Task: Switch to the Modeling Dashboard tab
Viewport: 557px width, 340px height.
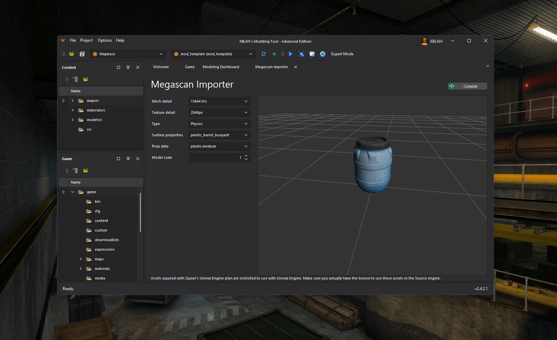Action: tap(221, 67)
